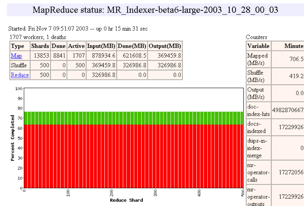Click the Shuffle (MB/s) counter label

tap(256, 76)
